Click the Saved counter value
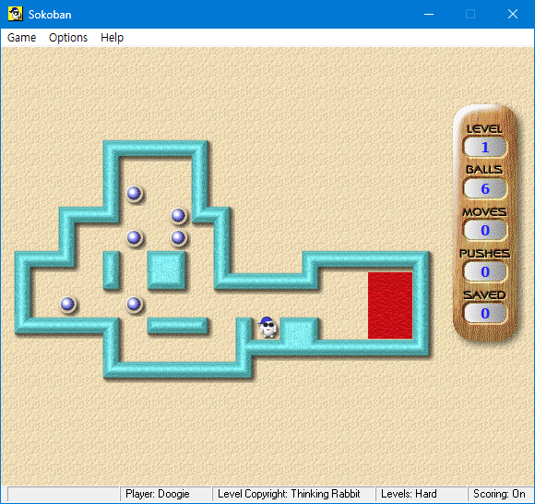535x504 pixels. coord(485,314)
